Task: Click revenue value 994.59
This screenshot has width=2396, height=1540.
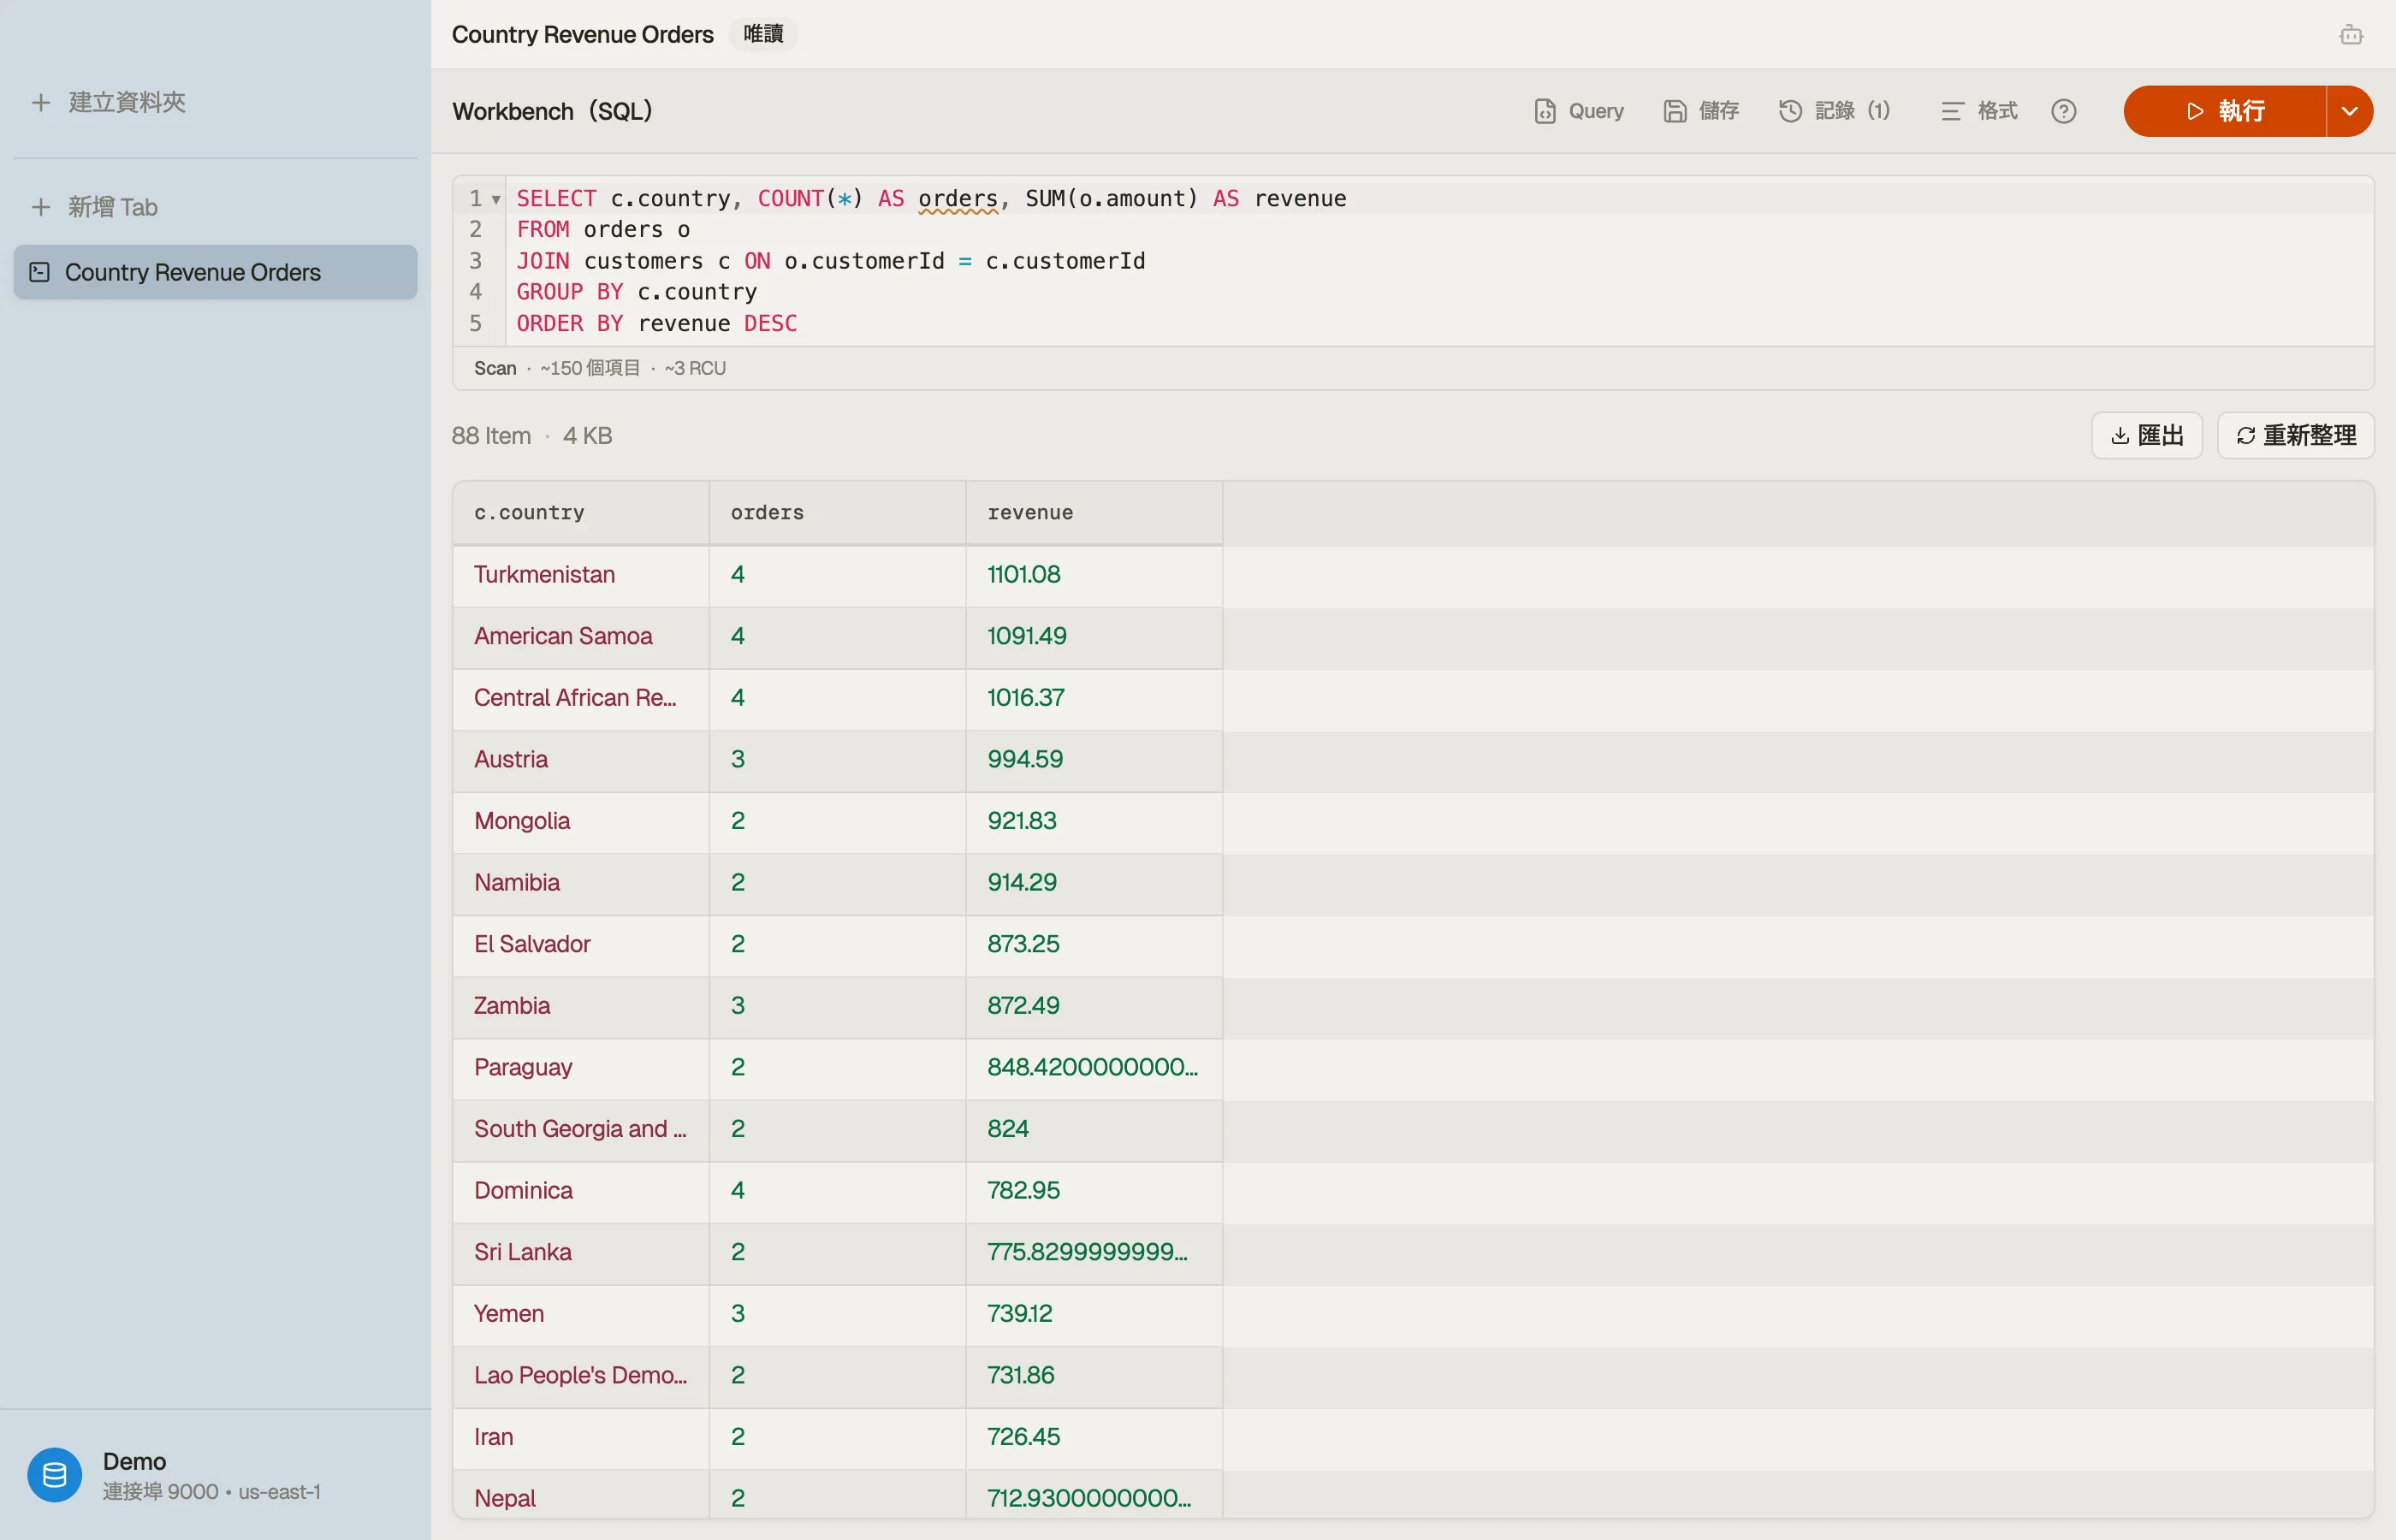Action: (1025, 760)
